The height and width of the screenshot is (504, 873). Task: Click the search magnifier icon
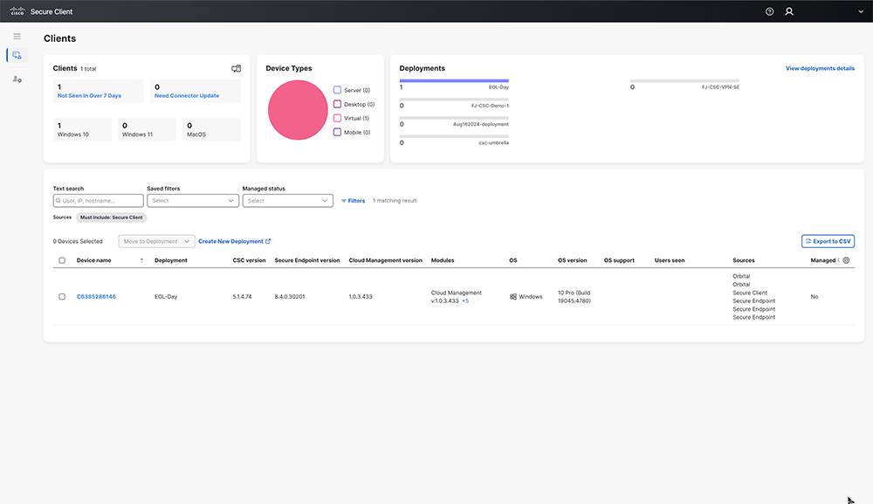click(58, 201)
